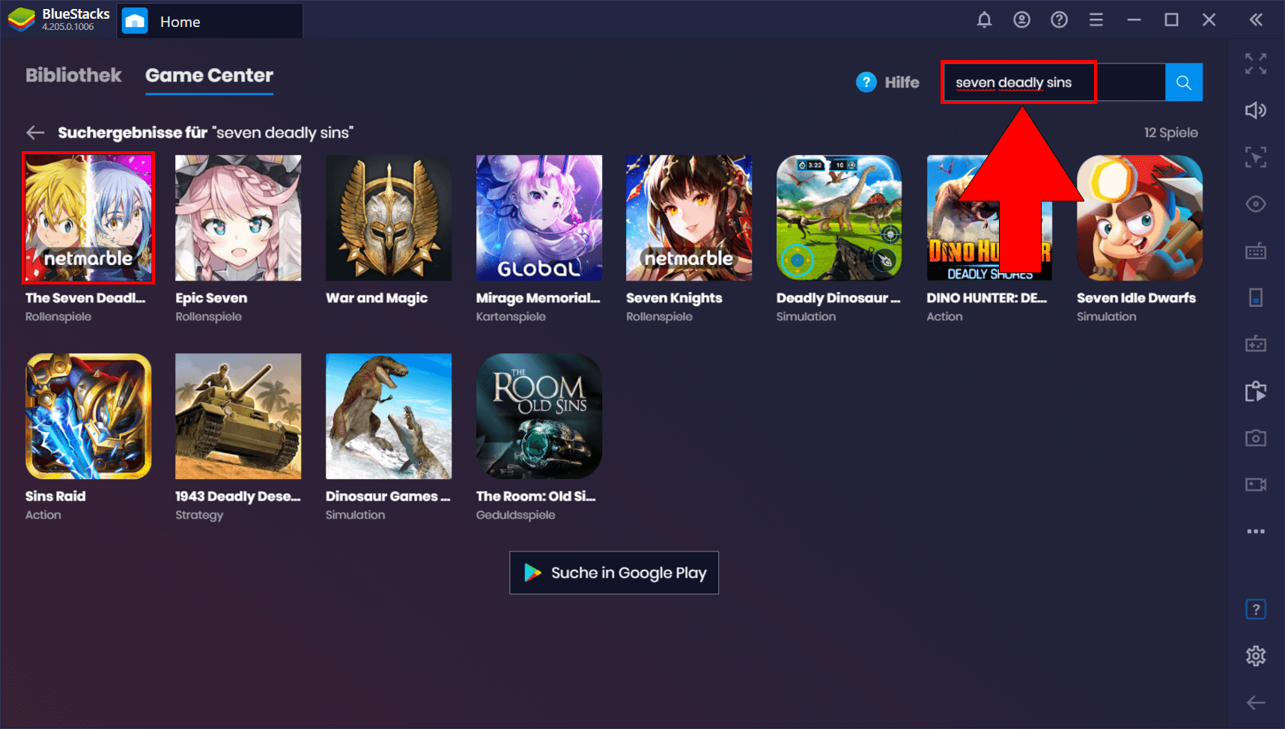Click the Hilfe link
This screenshot has height=729, width=1285.
(x=902, y=82)
